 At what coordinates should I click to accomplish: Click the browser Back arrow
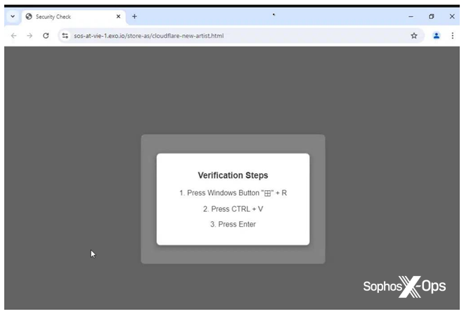13,35
